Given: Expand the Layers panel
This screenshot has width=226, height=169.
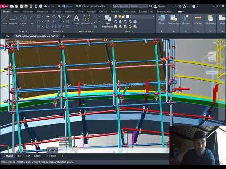Looking at the screenshot, I should click(128, 31).
